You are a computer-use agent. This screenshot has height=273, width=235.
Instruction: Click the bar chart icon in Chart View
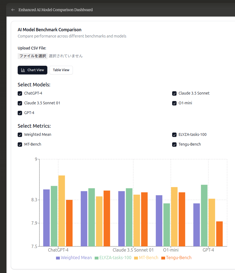(23, 70)
